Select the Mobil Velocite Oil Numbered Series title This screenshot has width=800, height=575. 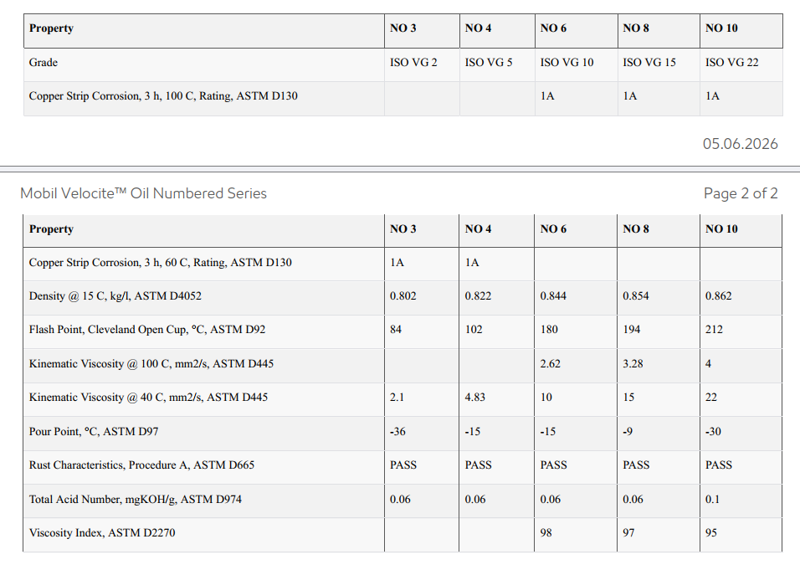point(143,193)
